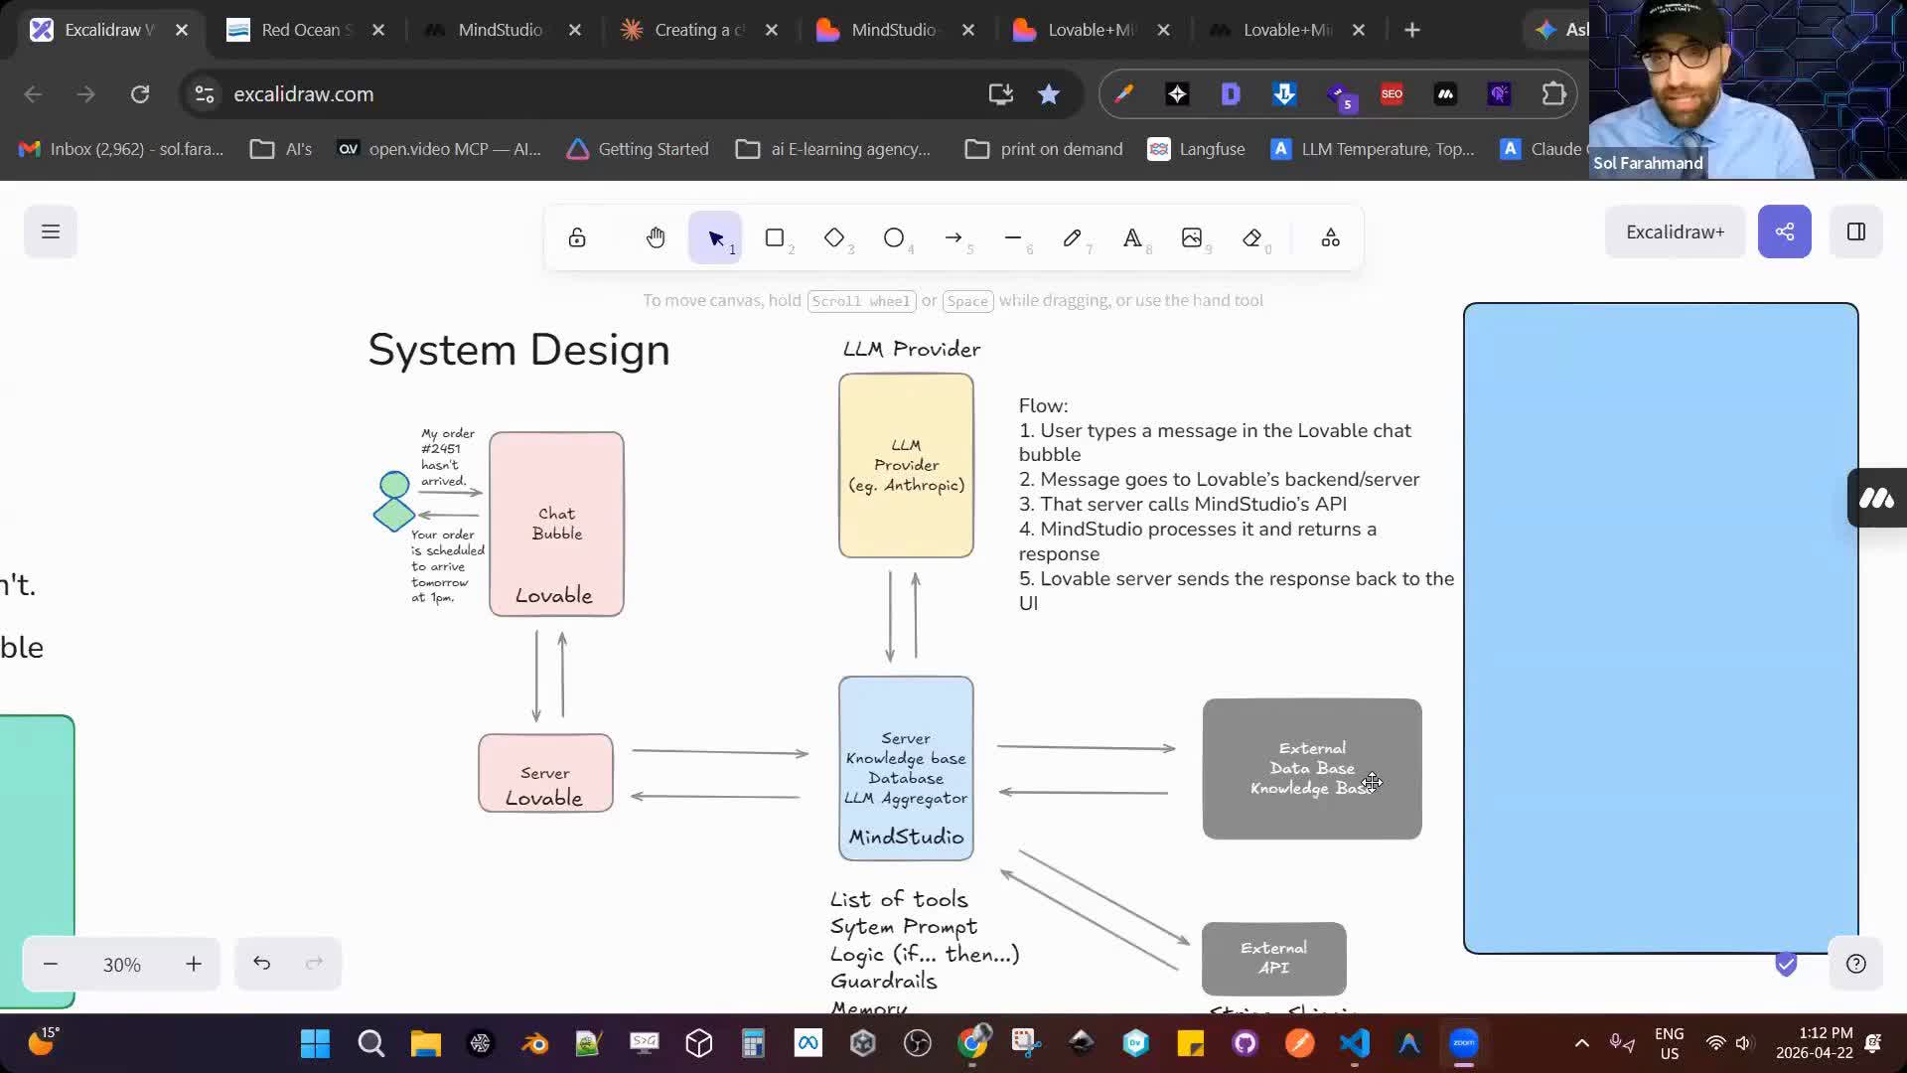Open the taskbar clock showing 1:12 PM
The height and width of the screenshot is (1073, 1907).
pyautogui.click(x=1814, y=1043)
